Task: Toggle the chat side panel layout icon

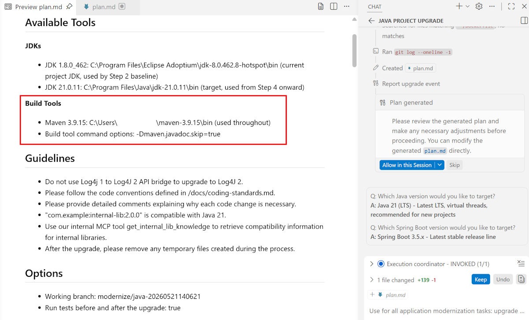Action: 524,21
